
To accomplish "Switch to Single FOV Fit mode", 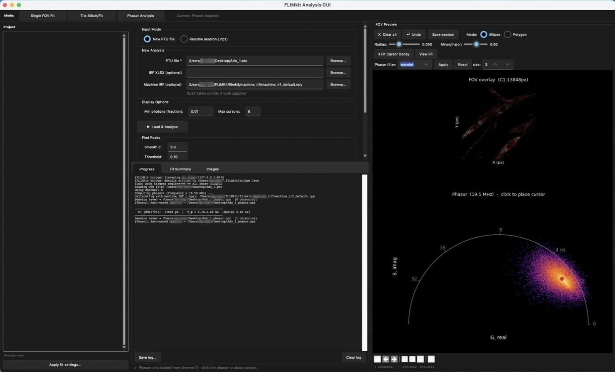I will tap(43, 15).
